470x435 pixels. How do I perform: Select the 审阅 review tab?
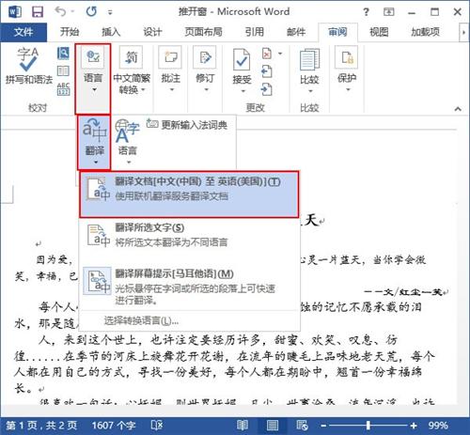click(337, 32)
